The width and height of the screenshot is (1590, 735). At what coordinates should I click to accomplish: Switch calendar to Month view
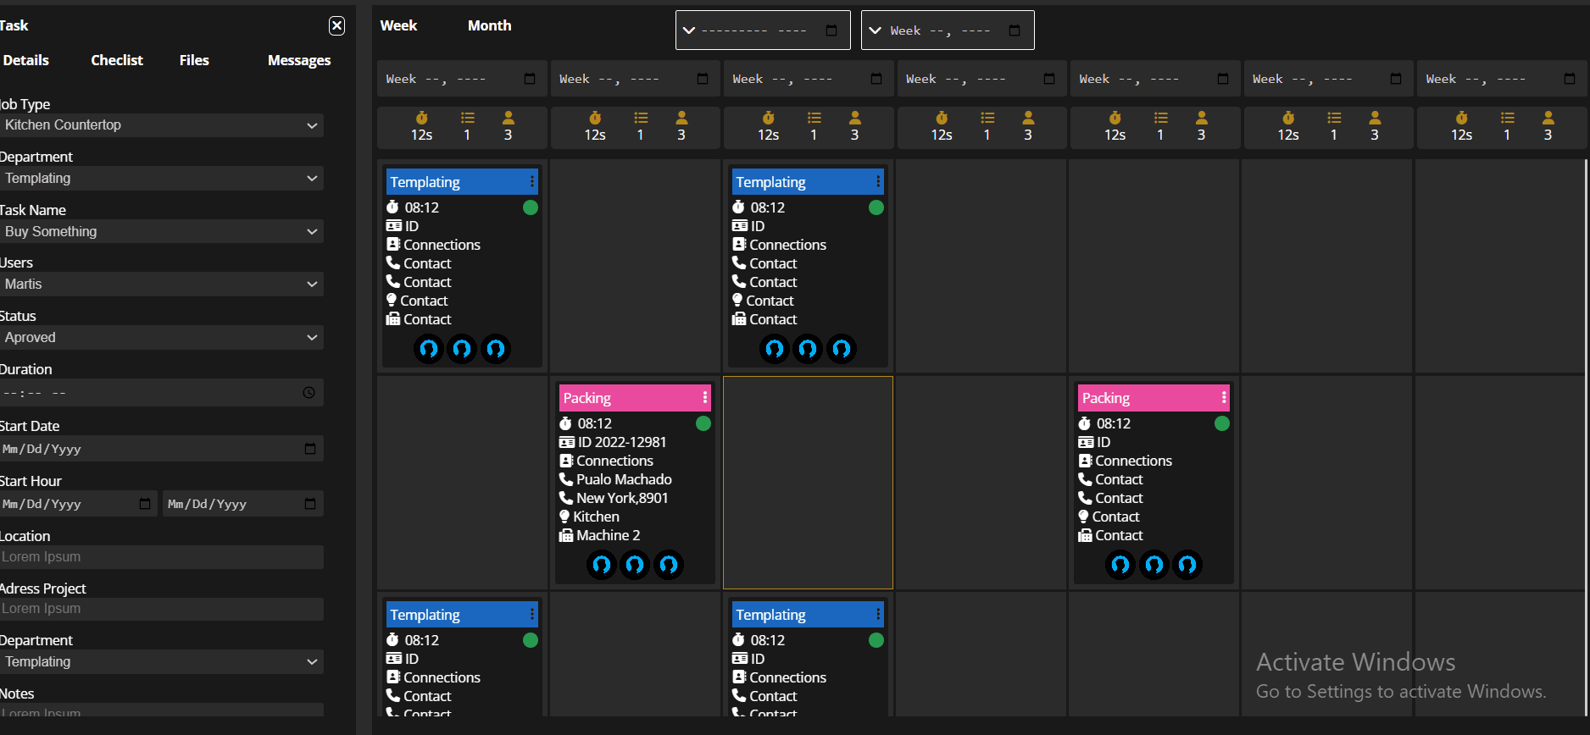click(489, 25)
